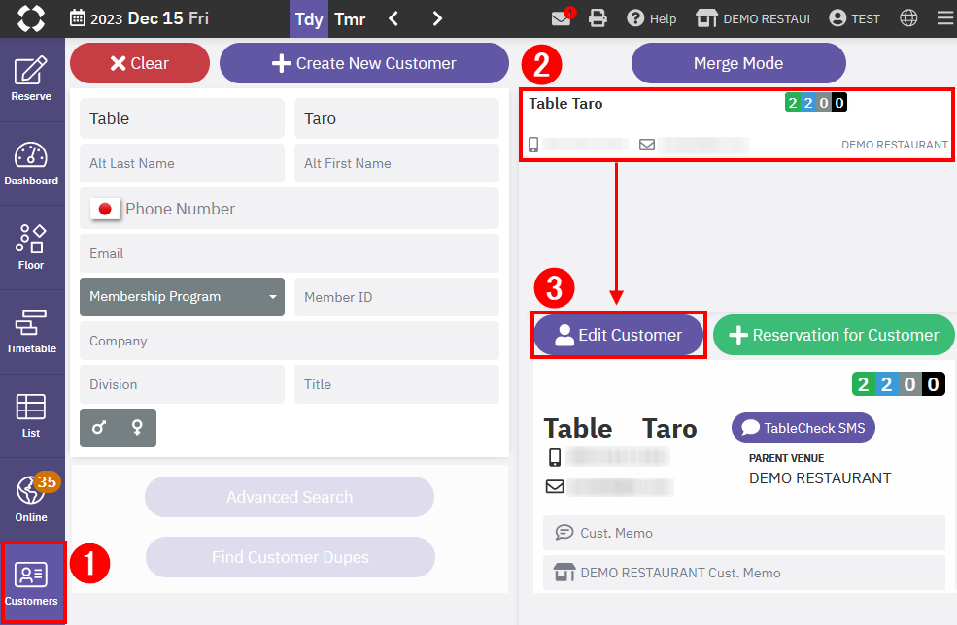Click the printer icon in header
The width and height of the screenshot is (957, 625).
598,18
